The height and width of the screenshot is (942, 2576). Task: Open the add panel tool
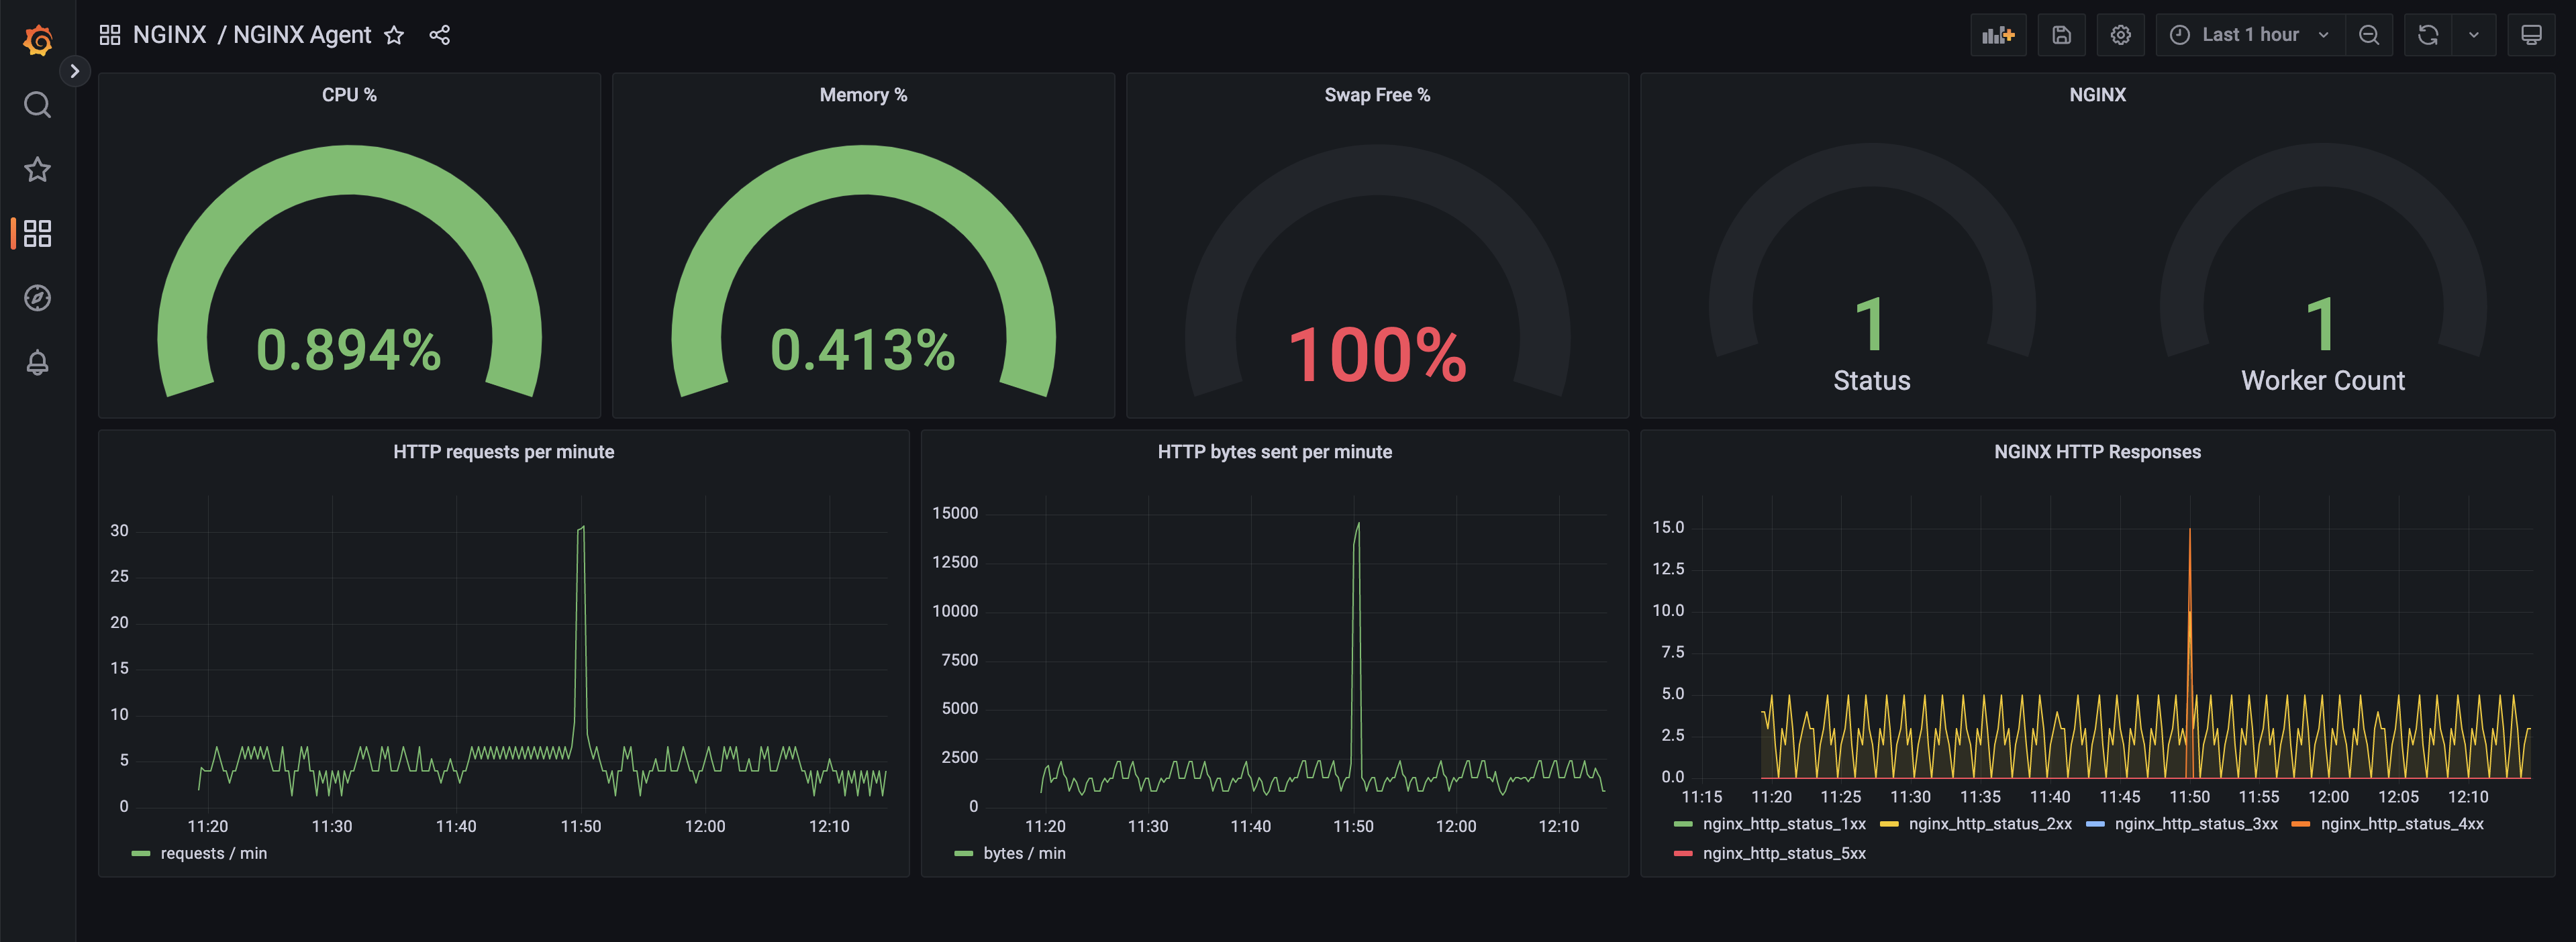point(1999,34)
